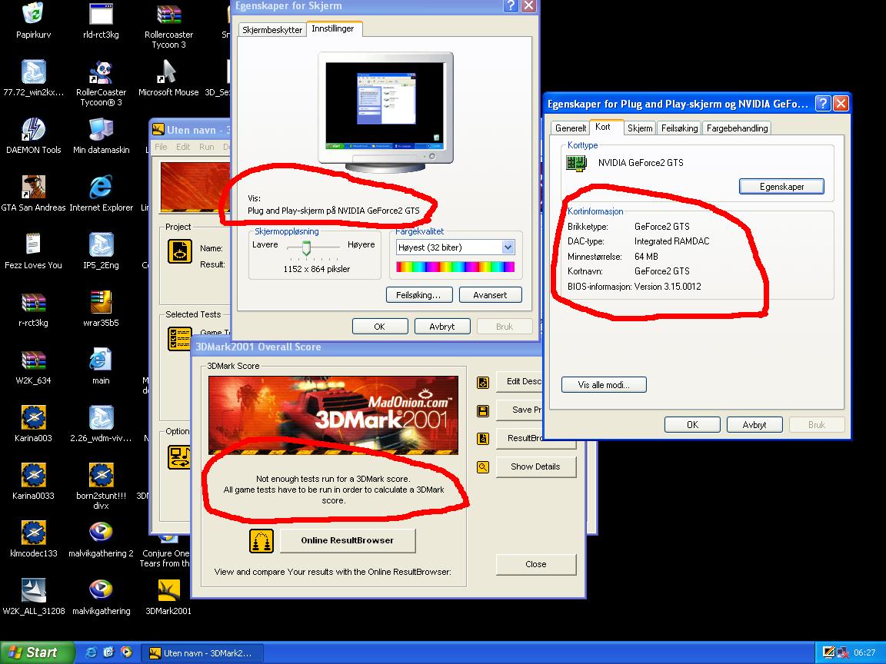Select the W2K_ALL_31208 desktop icon
Image resolution: width=886 pixels, height=664 pixels.
[33, 590]
